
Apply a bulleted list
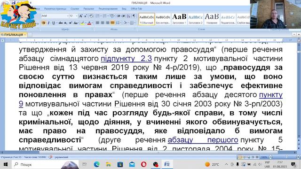(x=97, y=16)
